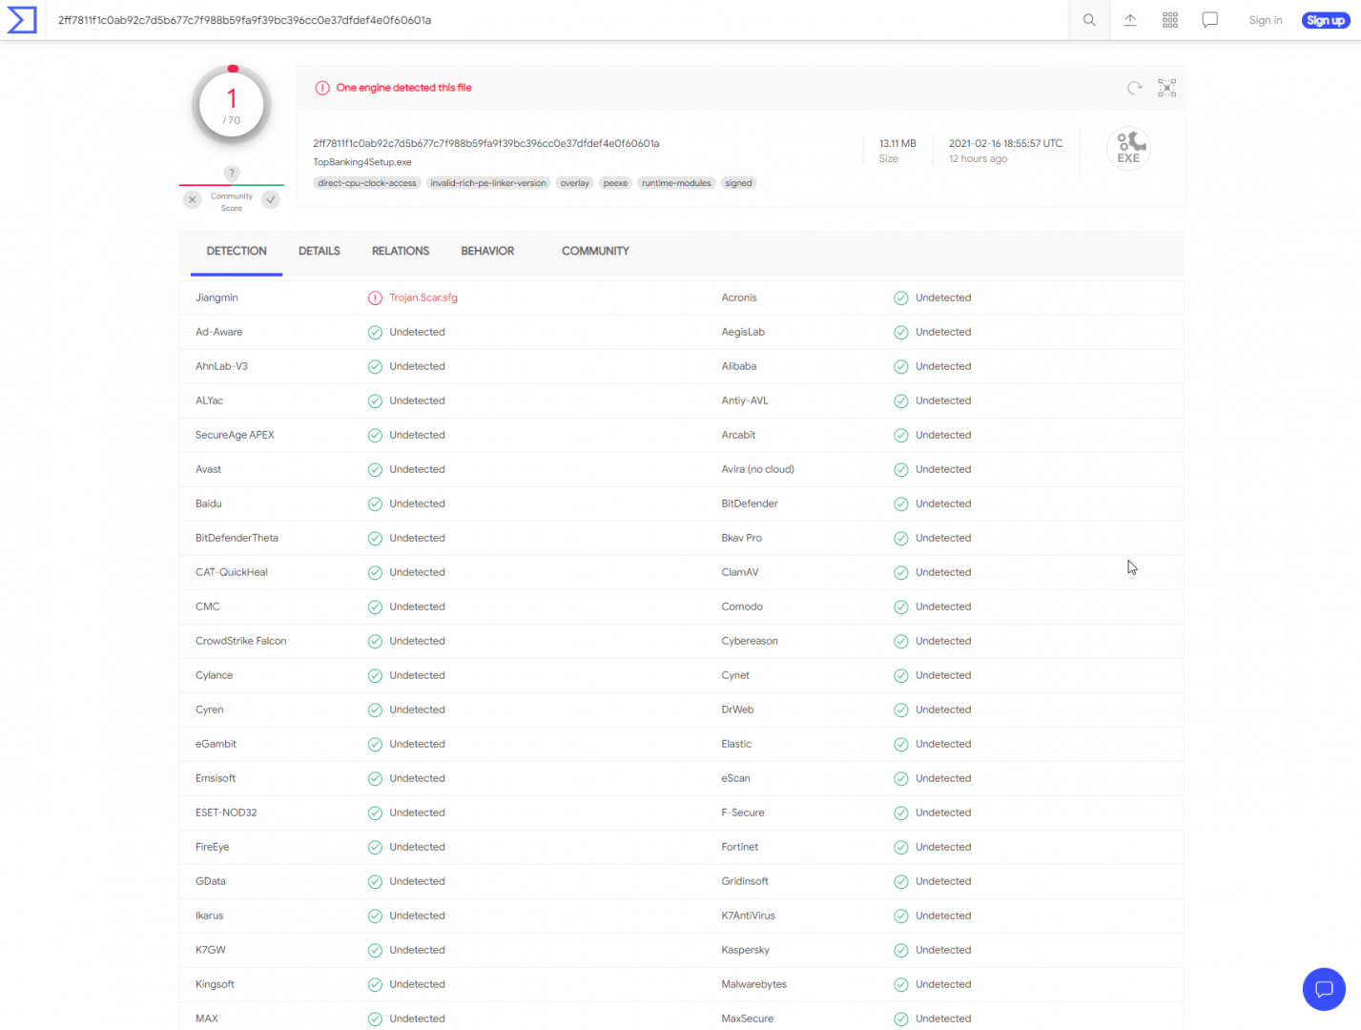Click the Trojan.Scar.sfg detection result

[423, 298]
